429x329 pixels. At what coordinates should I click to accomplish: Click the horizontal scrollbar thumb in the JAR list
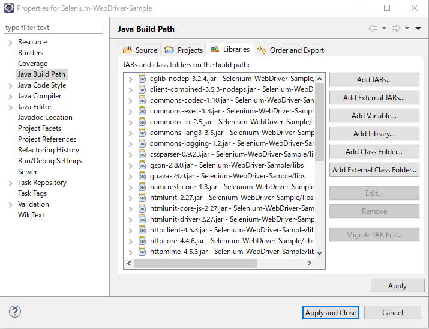[196, 264]
